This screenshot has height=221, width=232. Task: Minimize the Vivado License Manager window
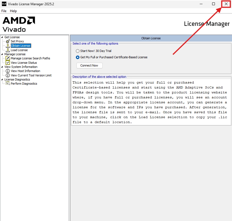pos(201,4)
